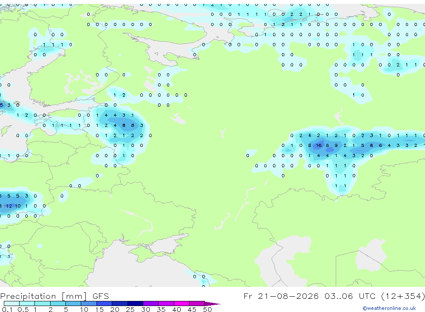Click the '45' legend scale label
This screenshot has width=425, height=312.
192,309
